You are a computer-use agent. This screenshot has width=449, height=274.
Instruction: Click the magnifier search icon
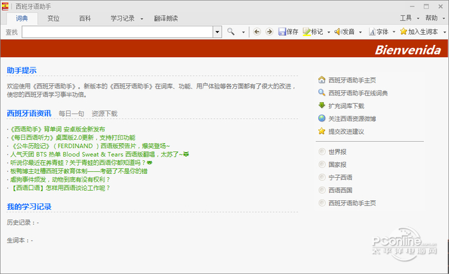coord(231,31)
